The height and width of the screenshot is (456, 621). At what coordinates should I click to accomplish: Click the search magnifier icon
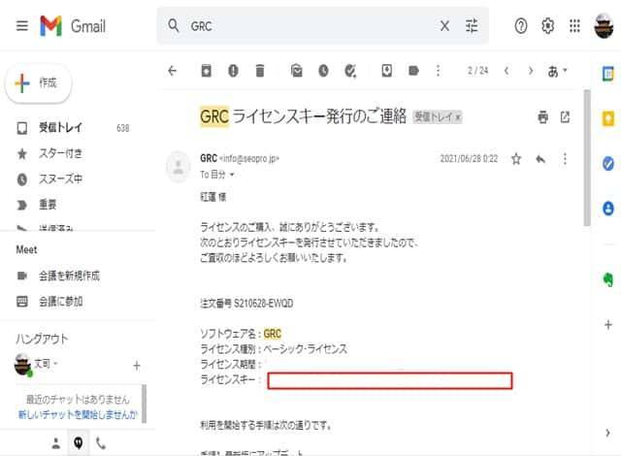pos(174,26)
